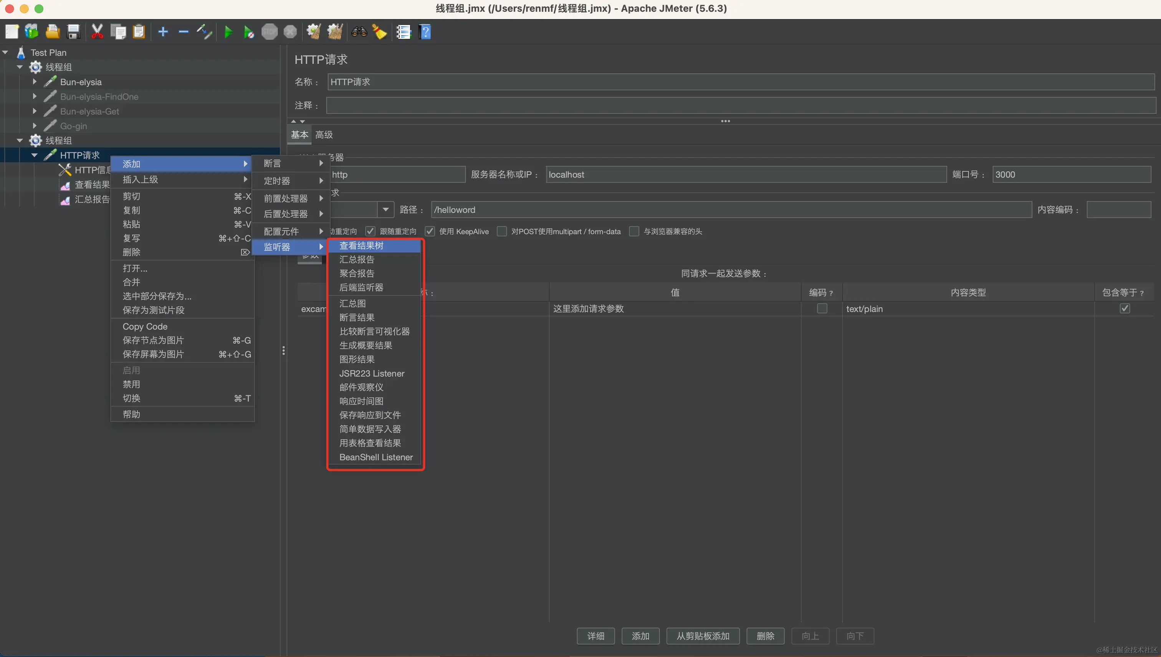Enable 与浏览器兼容的头 checkbox
This screenshot has width=1161, height=657.
(633, 231)
